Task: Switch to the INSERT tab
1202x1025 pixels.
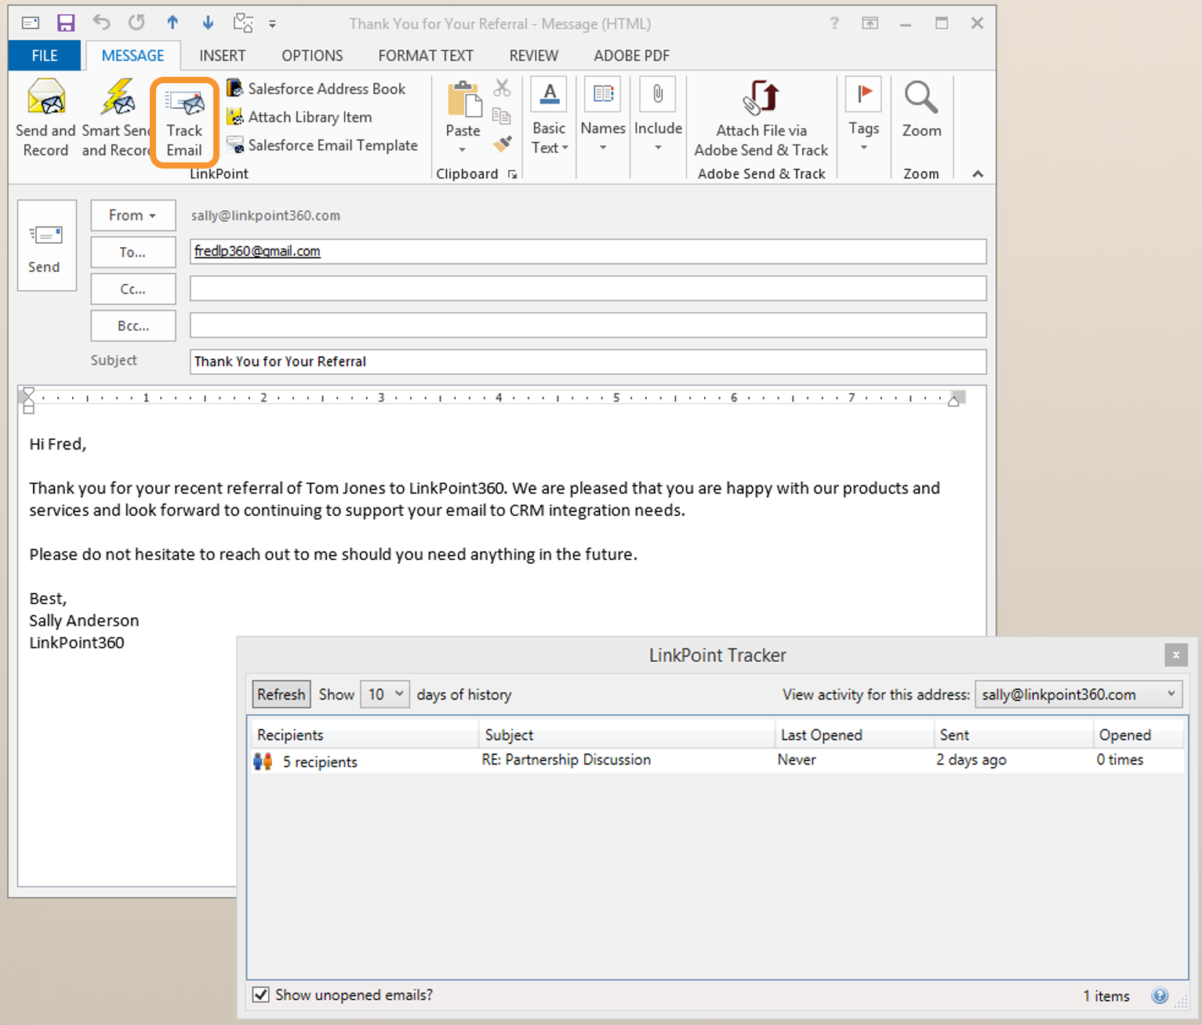Action: 222,56
